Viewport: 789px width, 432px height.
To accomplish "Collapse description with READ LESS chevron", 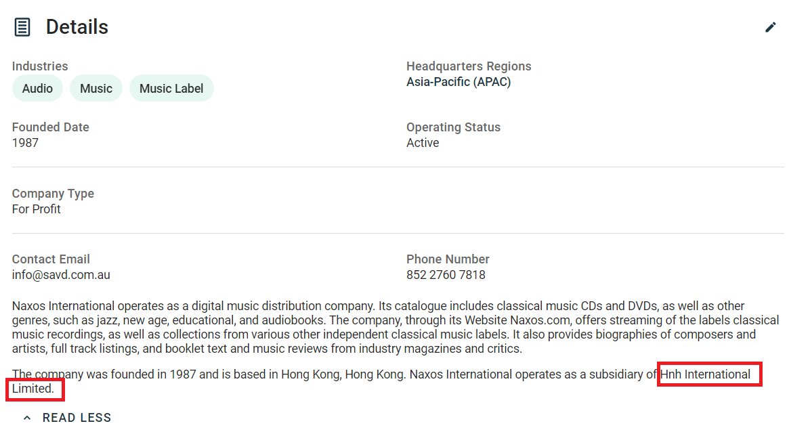I will point(27,417).
